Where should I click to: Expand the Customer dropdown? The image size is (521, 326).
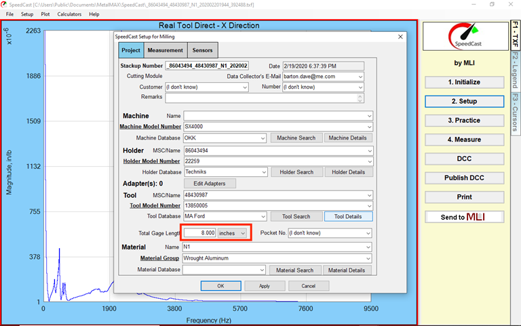pos(244,87)
